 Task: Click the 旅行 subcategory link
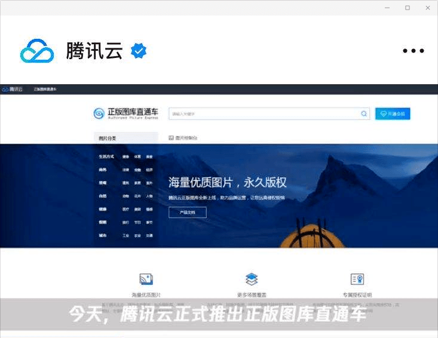coord(125,222)
